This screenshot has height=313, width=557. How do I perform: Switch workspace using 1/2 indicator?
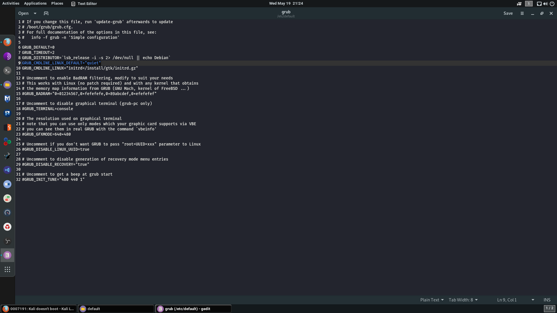549,308
